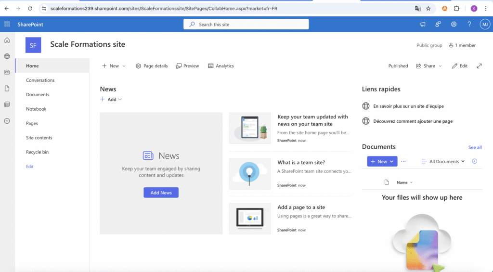Expand page to full width with arrows icon
The image size is (493, 272).
click(479, 66)
